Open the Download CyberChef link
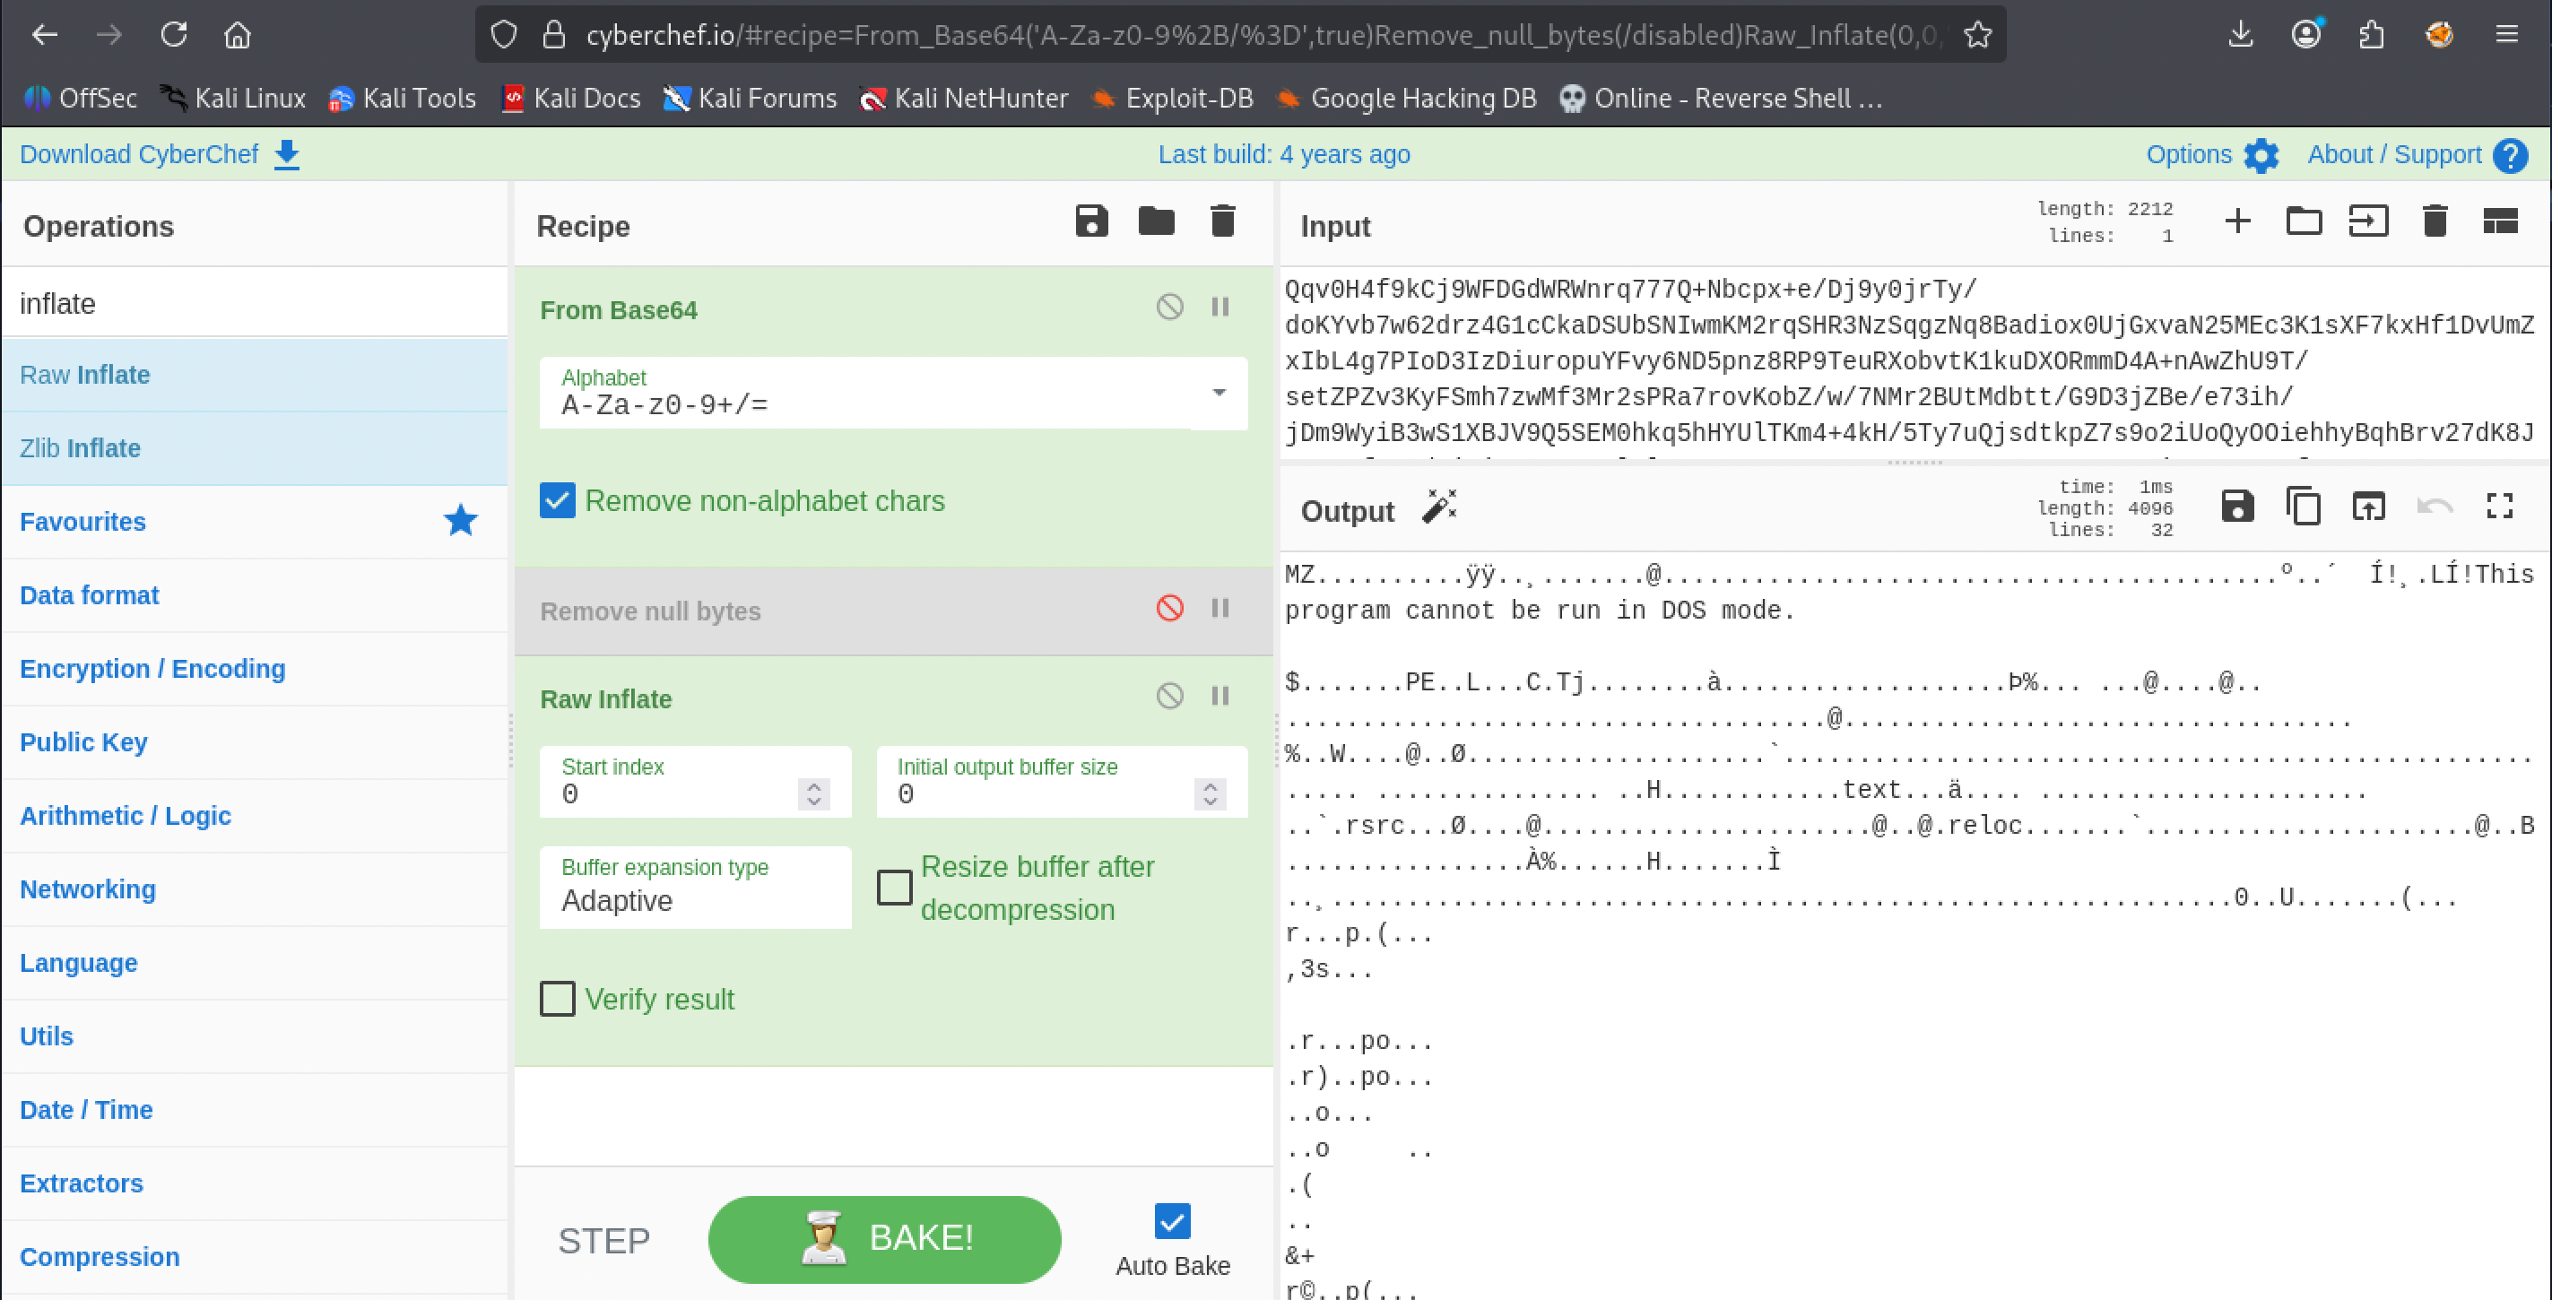This screenshot has width=2552, height=1300. coord(160,154)
